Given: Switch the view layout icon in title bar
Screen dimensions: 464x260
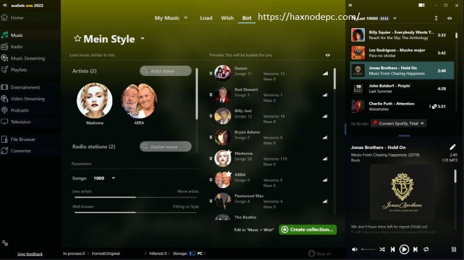Looking at the screenshot, I should pos(421,5).
